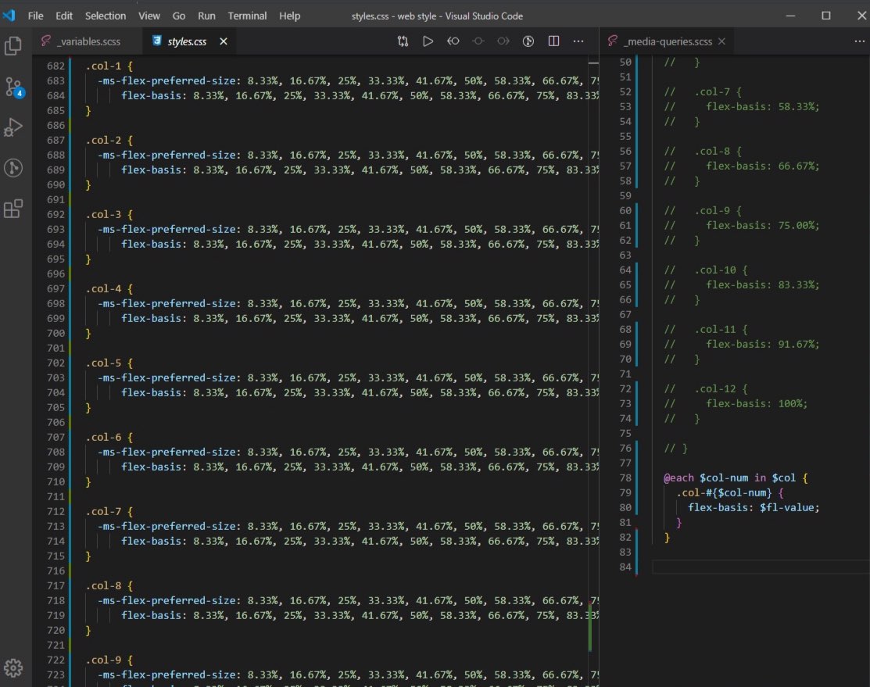The height and width of the screenshot is (687, 870).
Task: Open the Run and Debug view
Action: [x=13, y=127]
